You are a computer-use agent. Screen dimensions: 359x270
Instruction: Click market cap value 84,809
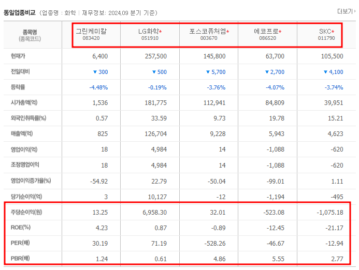point(275,103)
